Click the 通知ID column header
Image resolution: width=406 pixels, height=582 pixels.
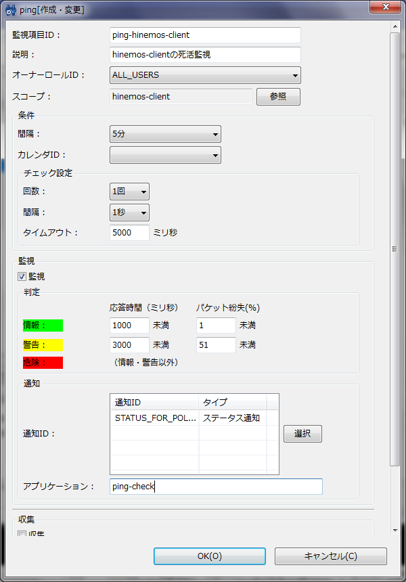(154, 403)
